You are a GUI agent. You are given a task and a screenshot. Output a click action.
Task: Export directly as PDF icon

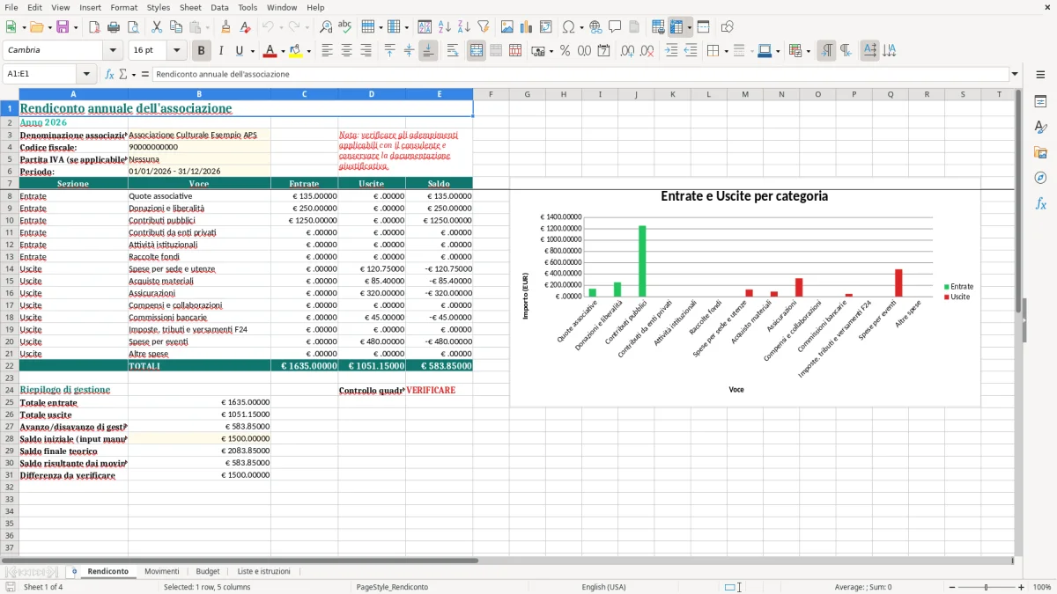(94, 27)
